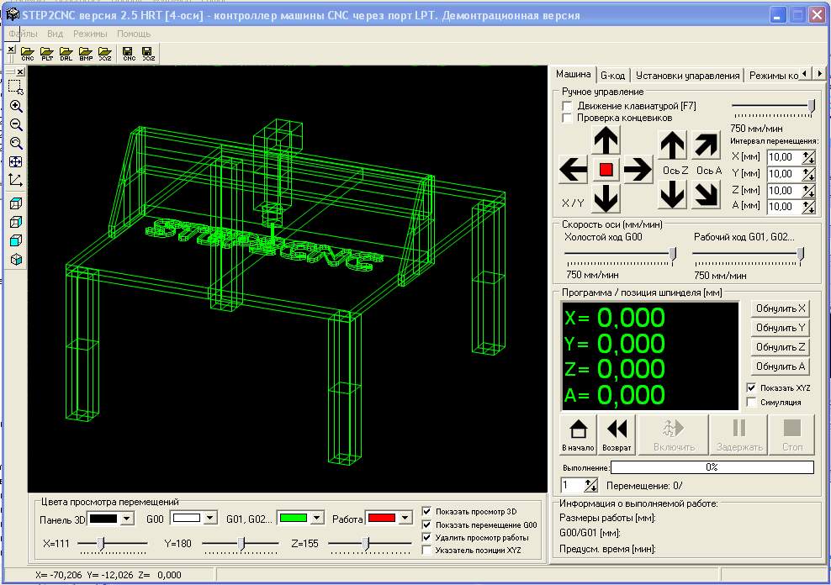Open the Режимы menu
The image size is (831, 585).
point(90,34)
